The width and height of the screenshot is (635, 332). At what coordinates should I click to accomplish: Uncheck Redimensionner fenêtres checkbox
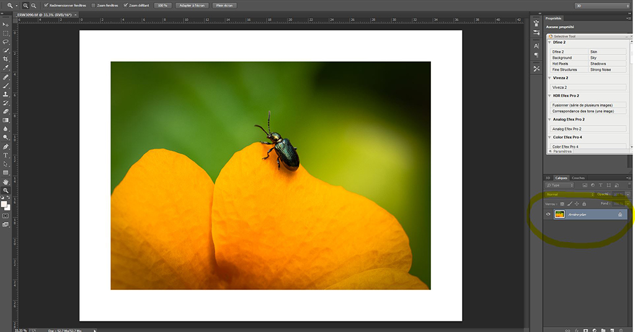(46, 5)
